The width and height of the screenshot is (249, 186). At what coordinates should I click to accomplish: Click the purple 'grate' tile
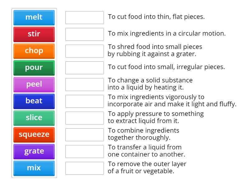[x=34, y=151]
